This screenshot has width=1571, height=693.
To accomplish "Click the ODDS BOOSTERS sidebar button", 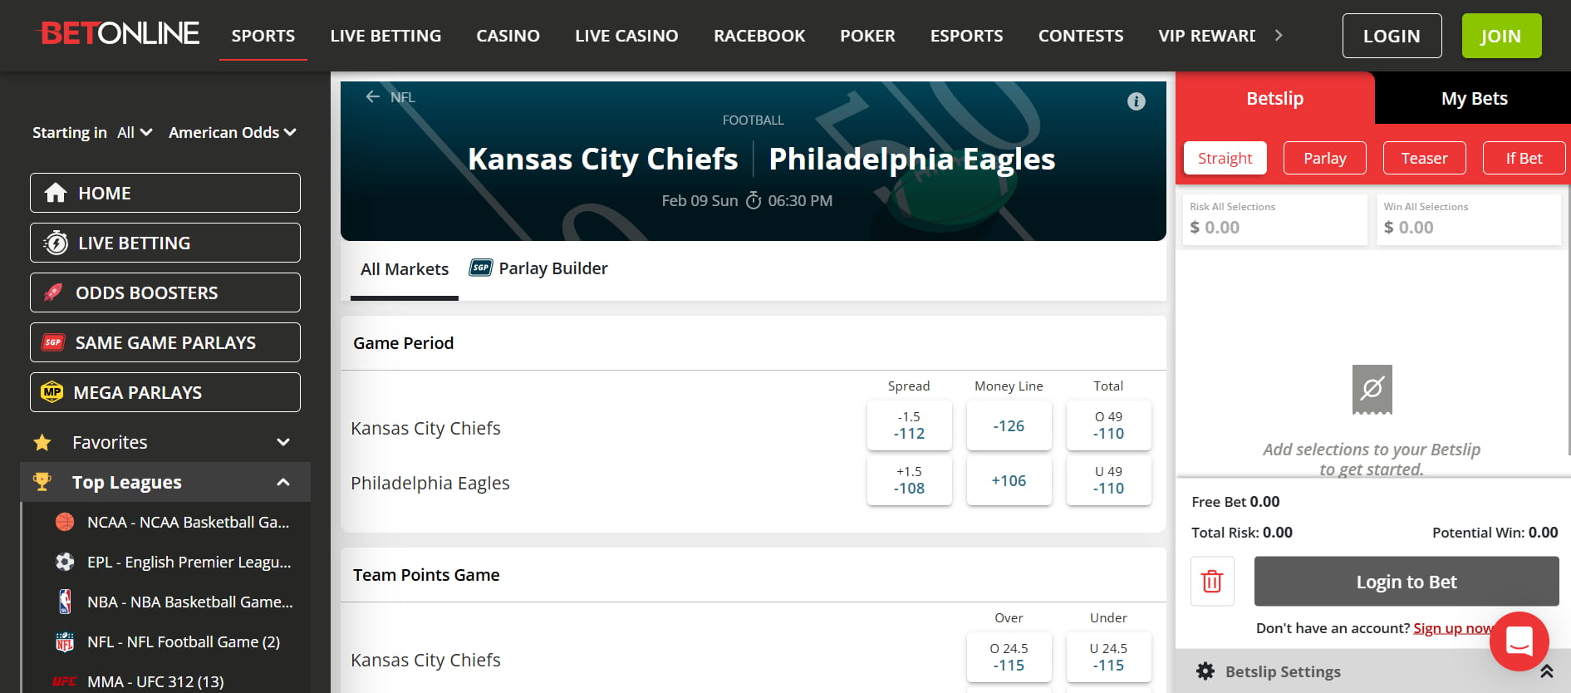I will pos(165,292).
